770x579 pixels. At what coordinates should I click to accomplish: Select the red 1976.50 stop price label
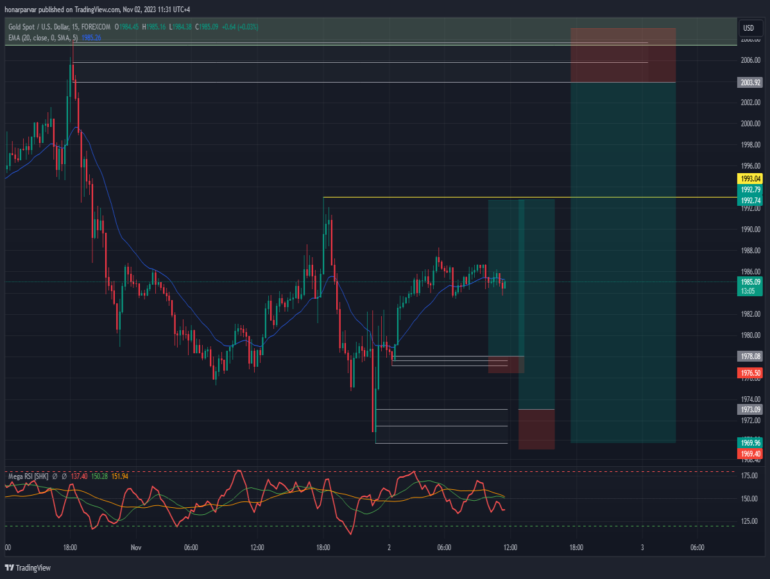click(x=750, y=373)
